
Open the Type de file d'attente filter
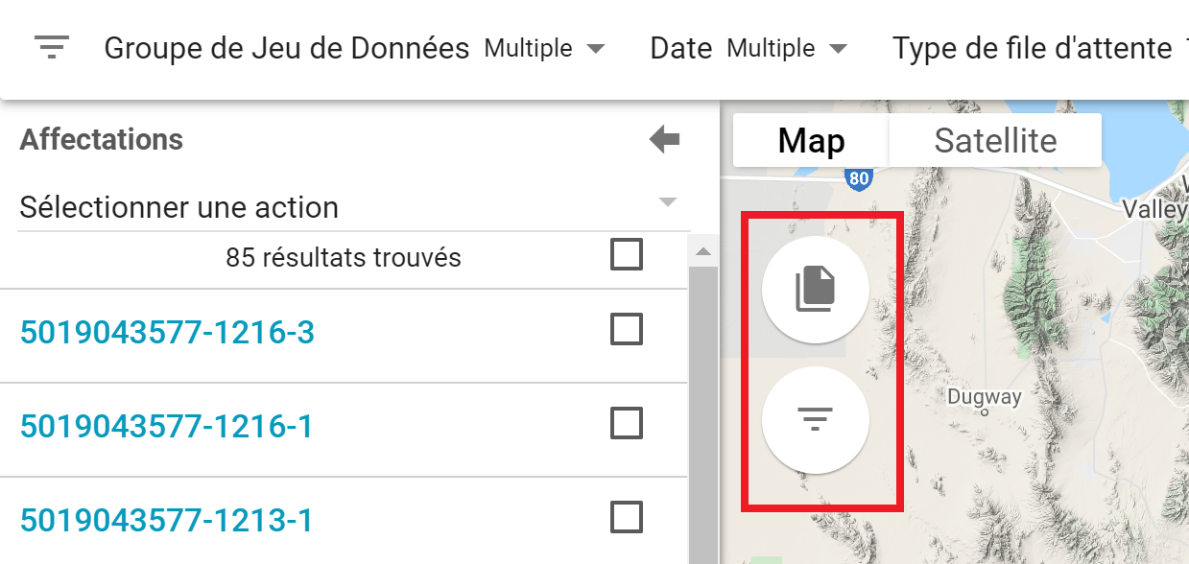(x=1033, y=48)
